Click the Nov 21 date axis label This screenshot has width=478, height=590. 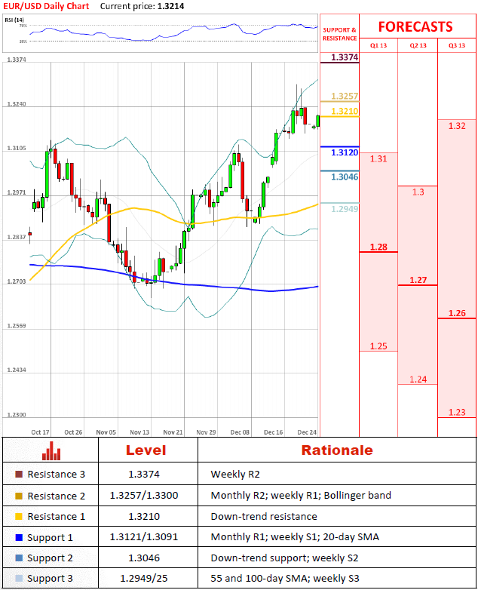pyautogui.click(x=173, y=432)
